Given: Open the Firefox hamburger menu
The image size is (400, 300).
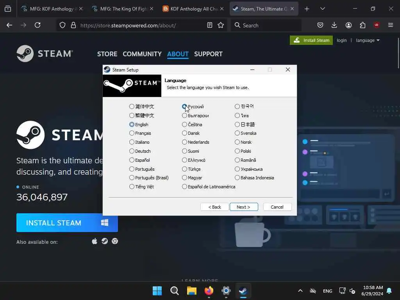Looking at the screenshot, I should 391,25.
